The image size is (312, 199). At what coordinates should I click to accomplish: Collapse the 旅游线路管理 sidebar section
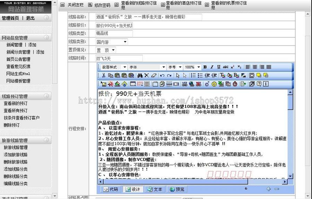pos(46,140)
